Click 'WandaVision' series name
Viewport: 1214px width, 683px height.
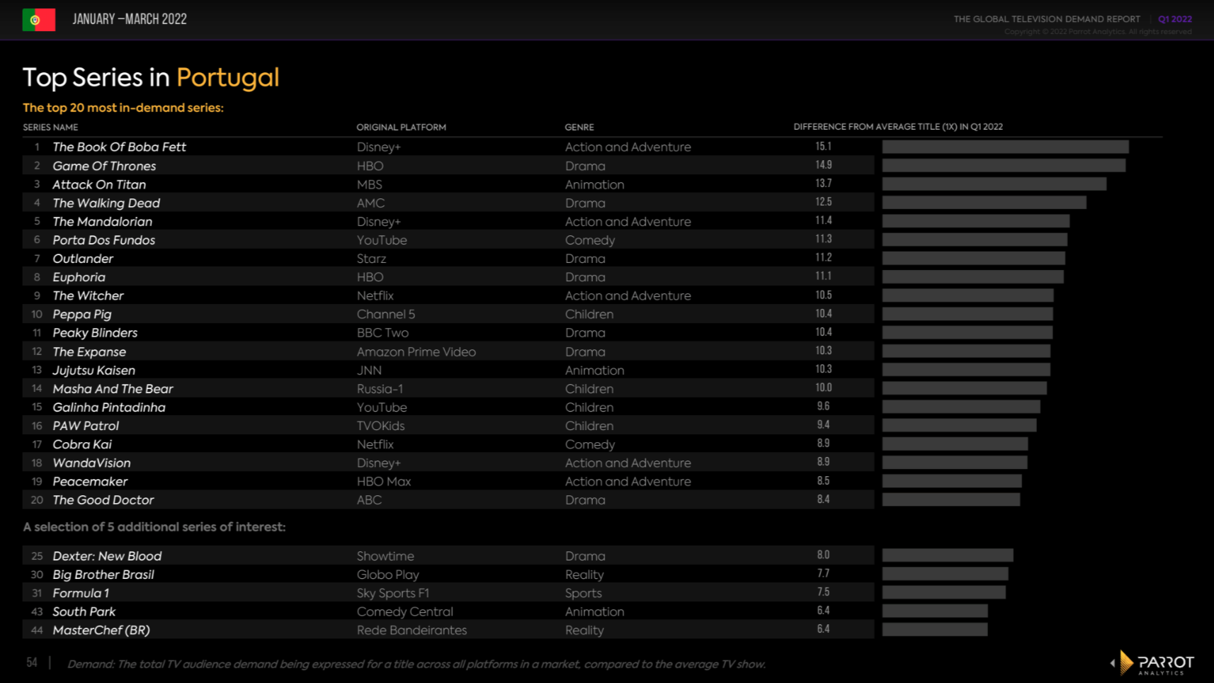point(91,463)
